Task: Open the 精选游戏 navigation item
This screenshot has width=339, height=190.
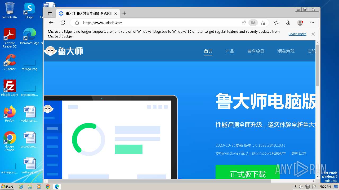Action: (286, 51)
